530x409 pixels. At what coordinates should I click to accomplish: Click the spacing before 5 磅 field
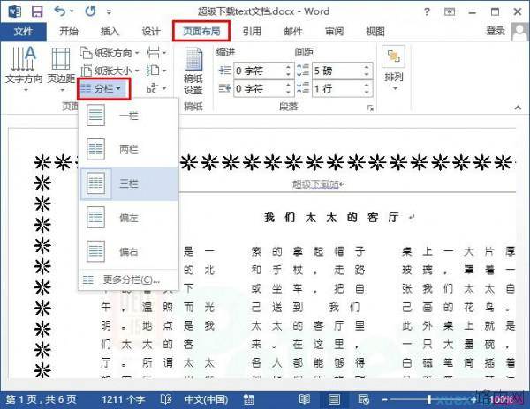pyautogui.click(x=337, y=71)
